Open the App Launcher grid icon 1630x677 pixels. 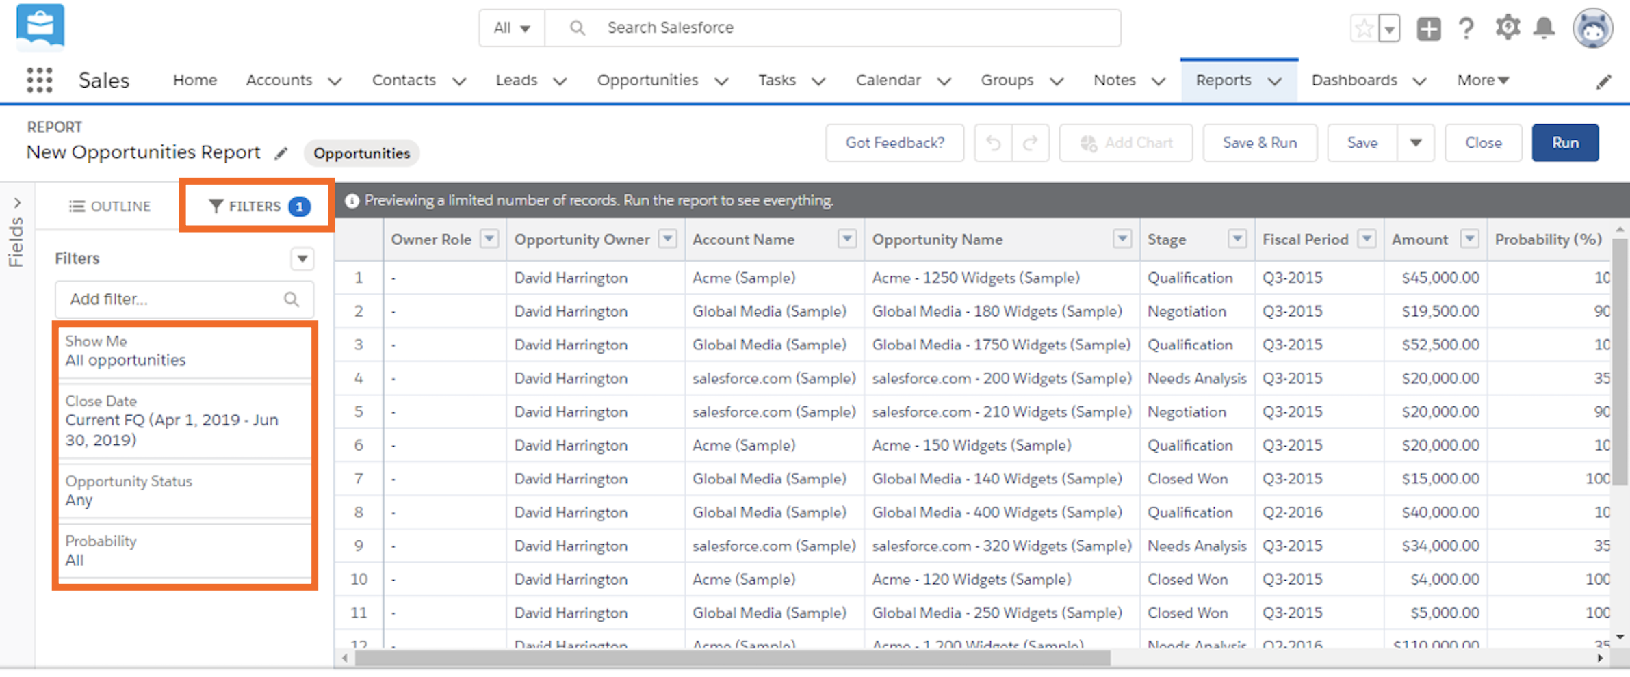[x=40, y=80]
